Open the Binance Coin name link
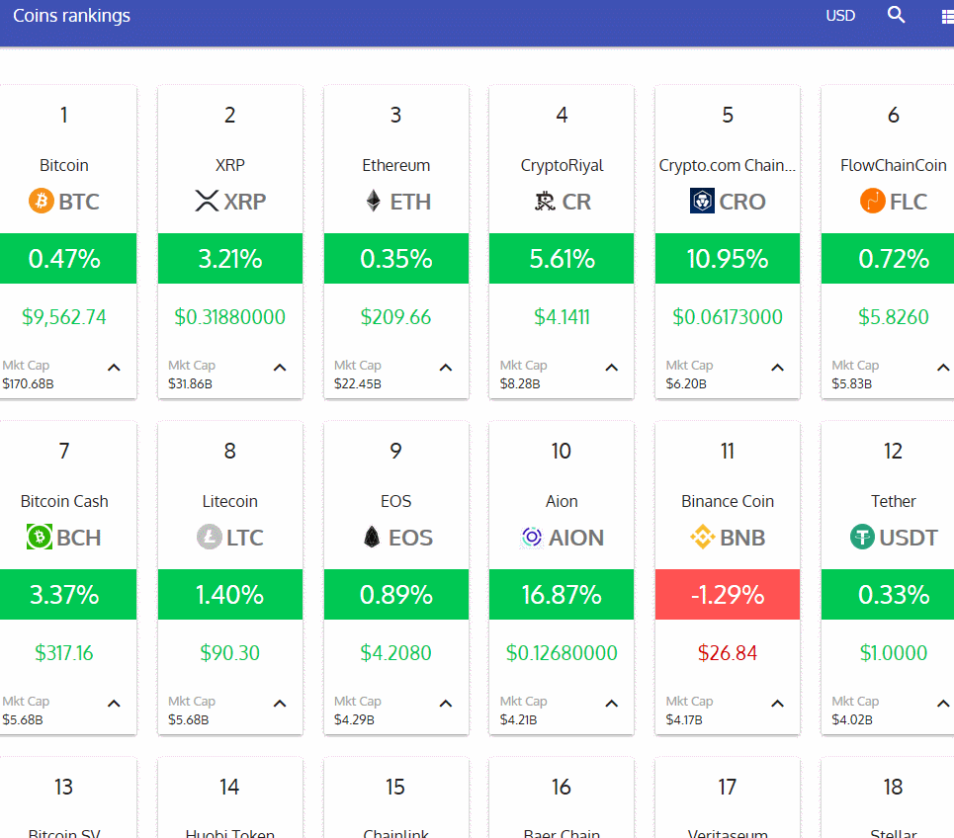 (x=728, y=501)
